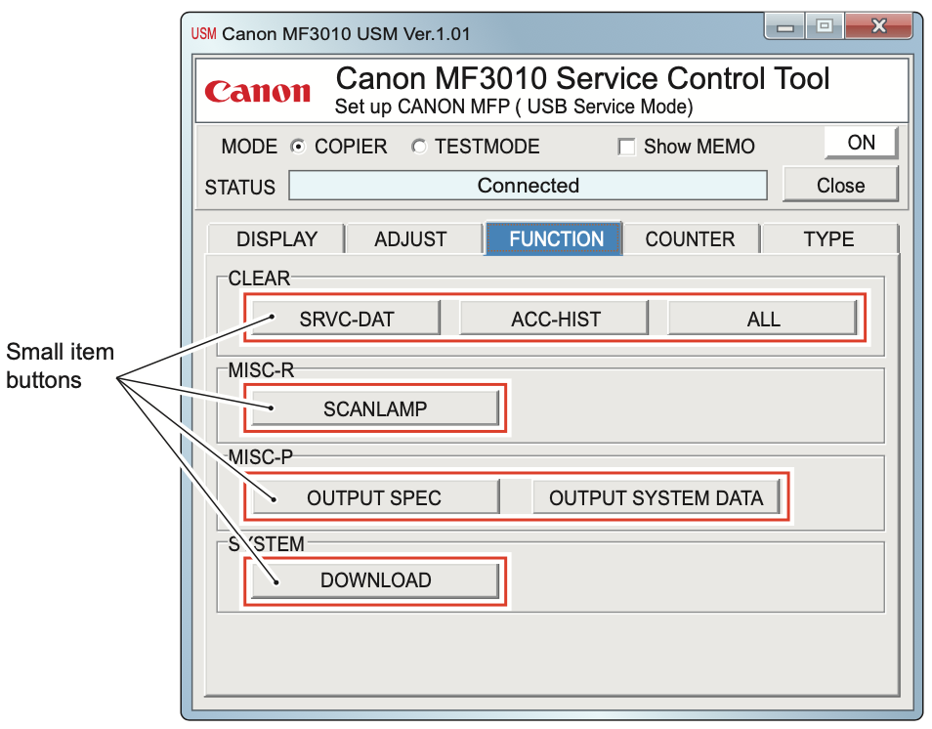Switch to the DISPLAY tab
The image size is (932, 729).
click(276, 239)
